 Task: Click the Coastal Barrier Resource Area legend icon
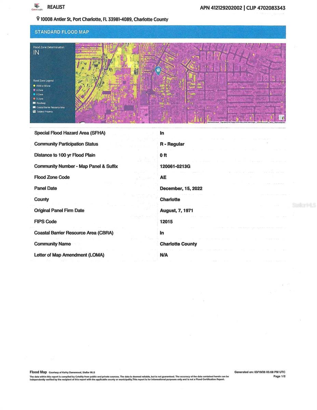[x=34, y=107]
